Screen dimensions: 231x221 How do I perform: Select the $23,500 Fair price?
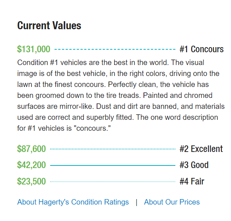click(x=31, y=182)
